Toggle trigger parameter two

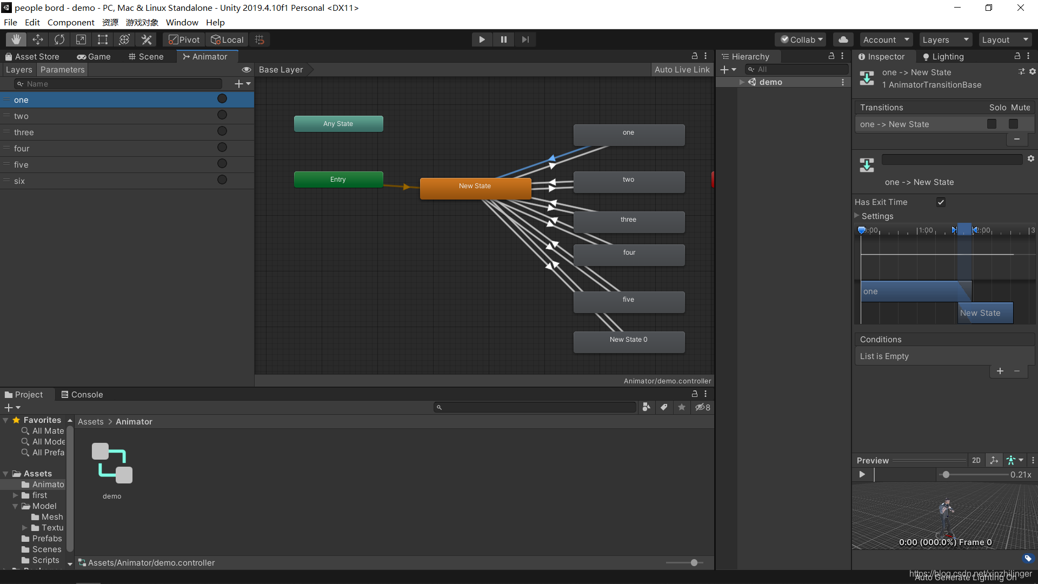pyautogui.click(x=222, y=115)
